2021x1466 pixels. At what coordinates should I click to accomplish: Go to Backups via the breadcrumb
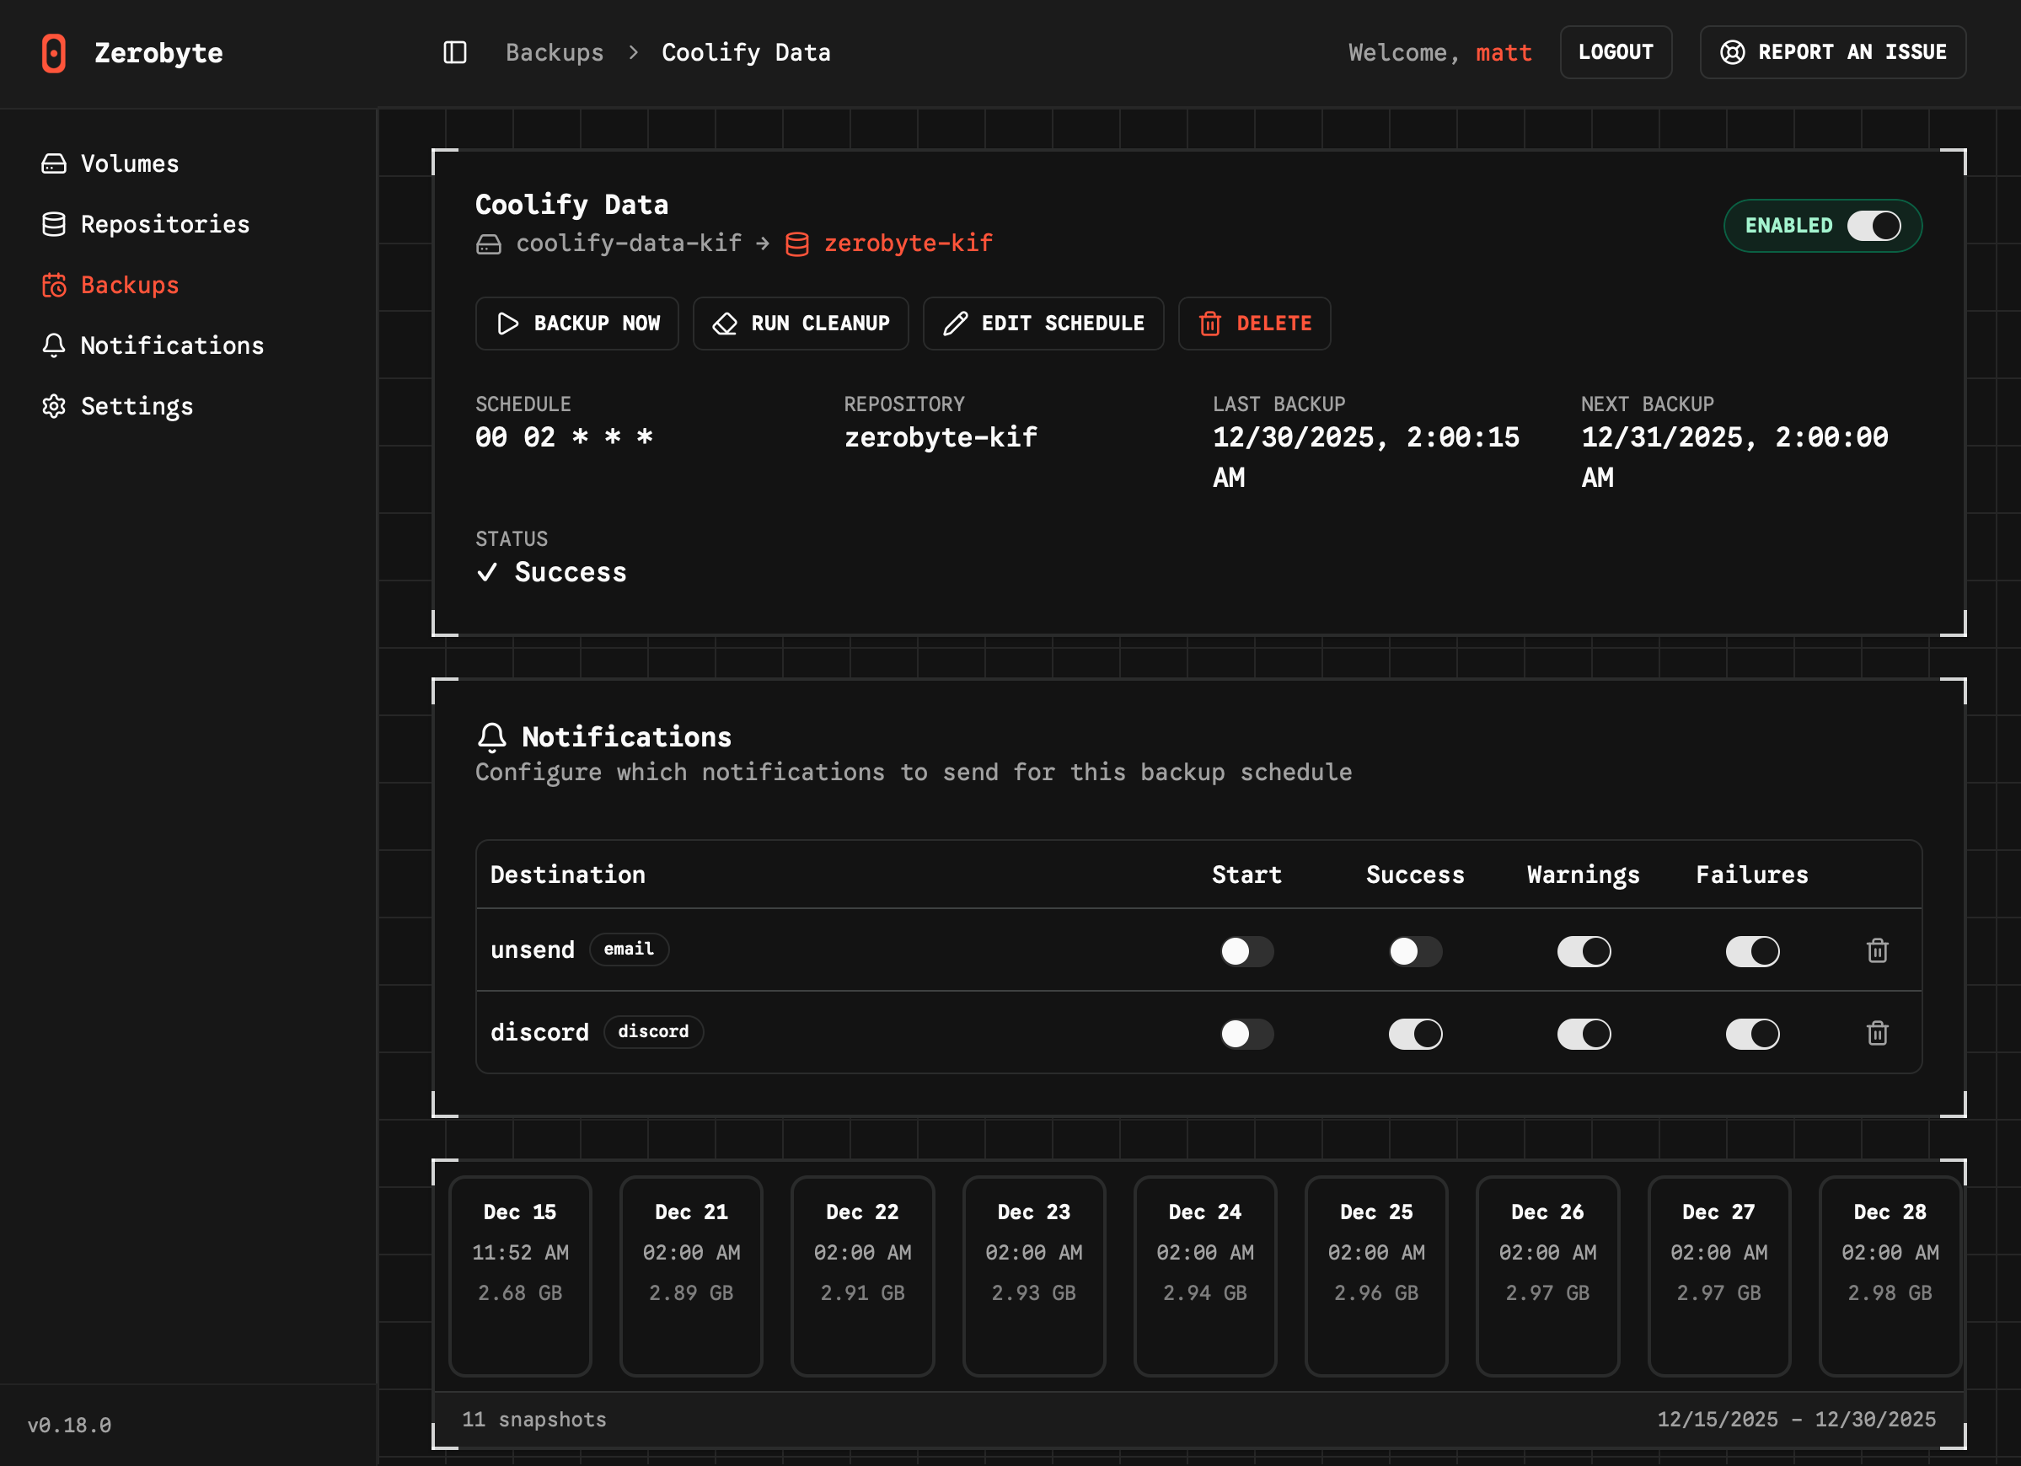pyautogui.click(x=554, y=52)
